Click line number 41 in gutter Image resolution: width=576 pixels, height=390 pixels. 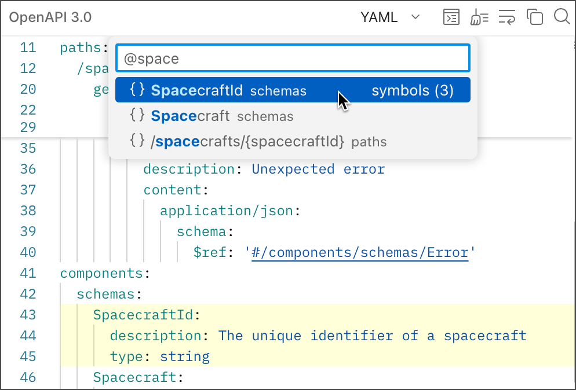click(28, 273)
